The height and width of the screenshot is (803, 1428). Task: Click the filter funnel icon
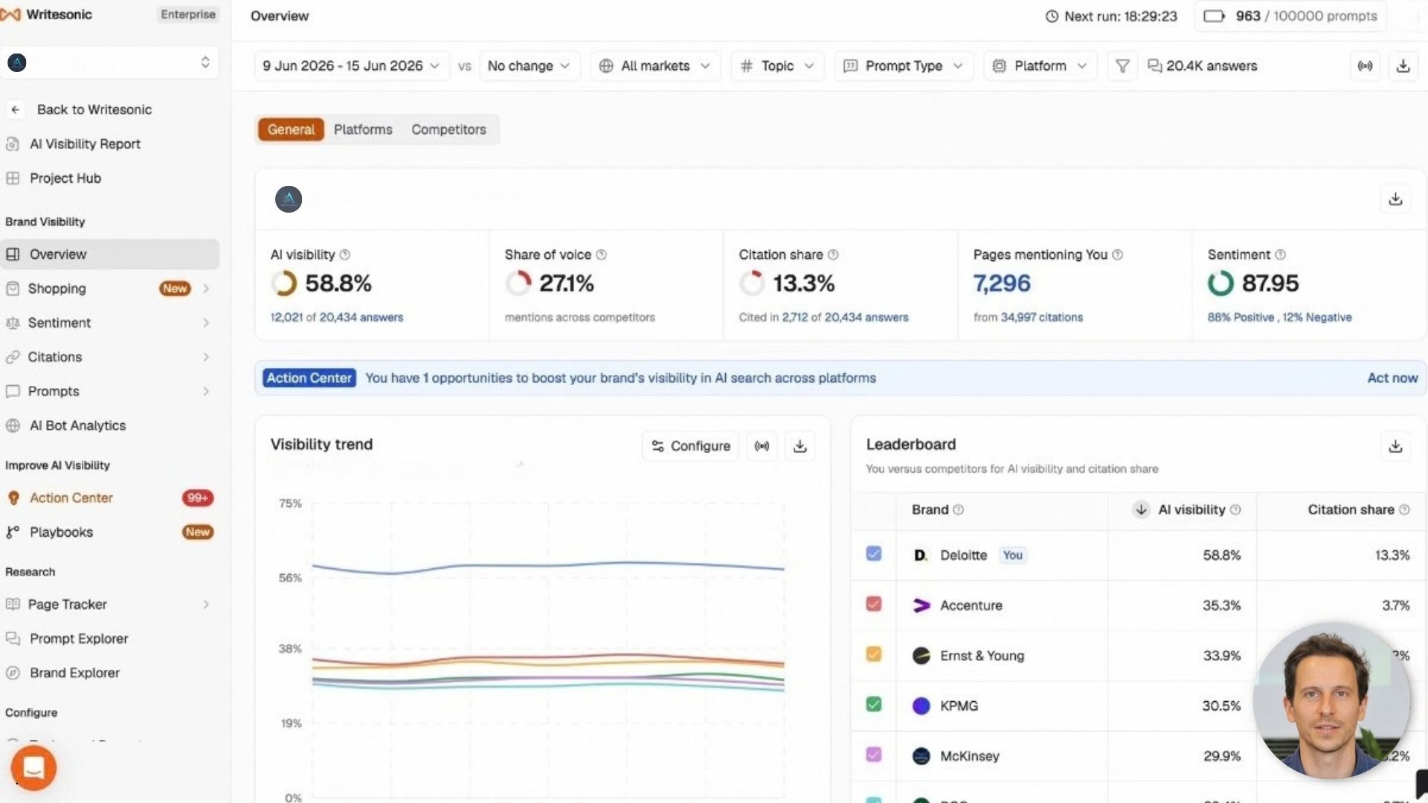tap(1122, 66)
